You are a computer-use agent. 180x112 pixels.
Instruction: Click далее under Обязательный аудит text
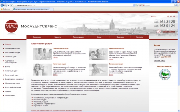point(55,57)
